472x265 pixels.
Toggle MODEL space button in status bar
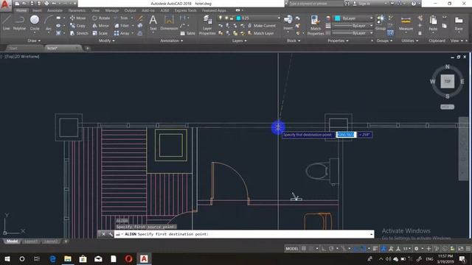pos(292,249)
